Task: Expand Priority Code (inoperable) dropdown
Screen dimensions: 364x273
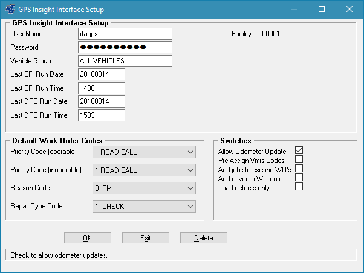Action: point(144,170)
